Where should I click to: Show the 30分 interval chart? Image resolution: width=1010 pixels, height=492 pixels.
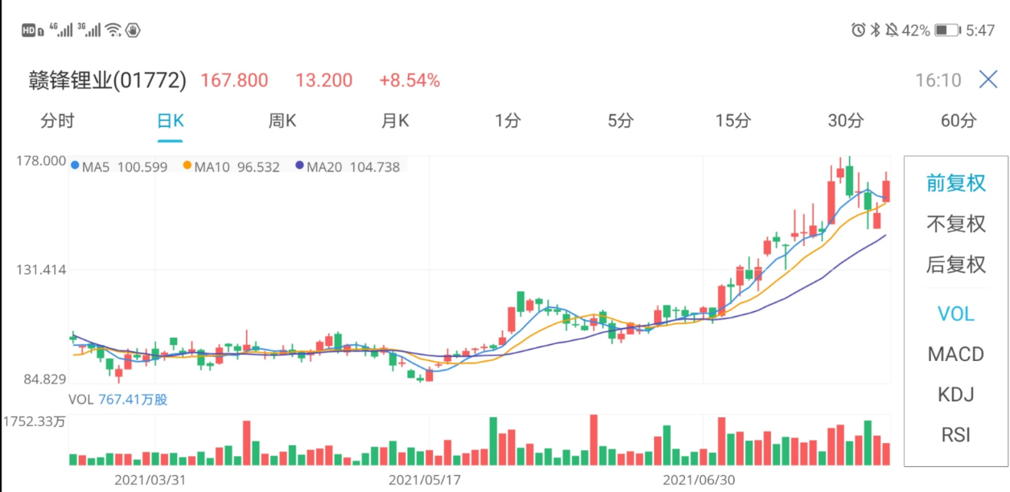(845, 121)
